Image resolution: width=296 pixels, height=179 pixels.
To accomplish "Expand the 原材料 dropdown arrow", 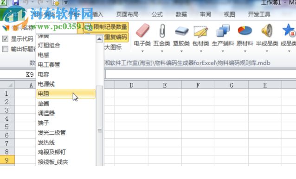I will pos(245,51).
